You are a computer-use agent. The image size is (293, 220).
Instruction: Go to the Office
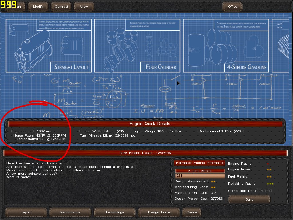tap(232, 7)
